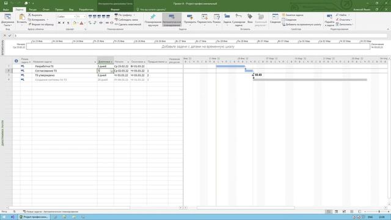
Task: Click the Project app button in Windows taskbar
Action: (34, 217)
